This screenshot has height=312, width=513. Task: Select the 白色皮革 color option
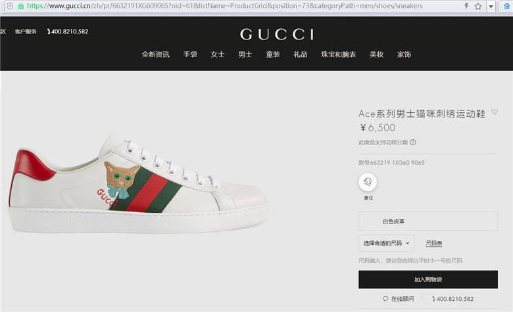pyautogui.click(x=428, y=221)
